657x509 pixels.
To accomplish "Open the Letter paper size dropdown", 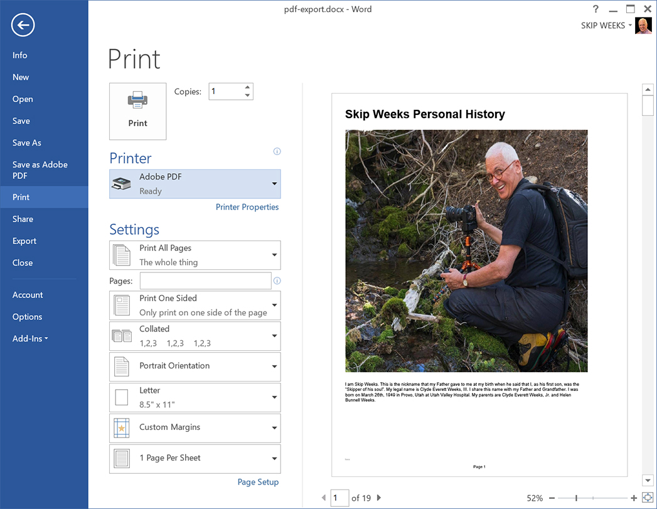I will click(195, 397).
